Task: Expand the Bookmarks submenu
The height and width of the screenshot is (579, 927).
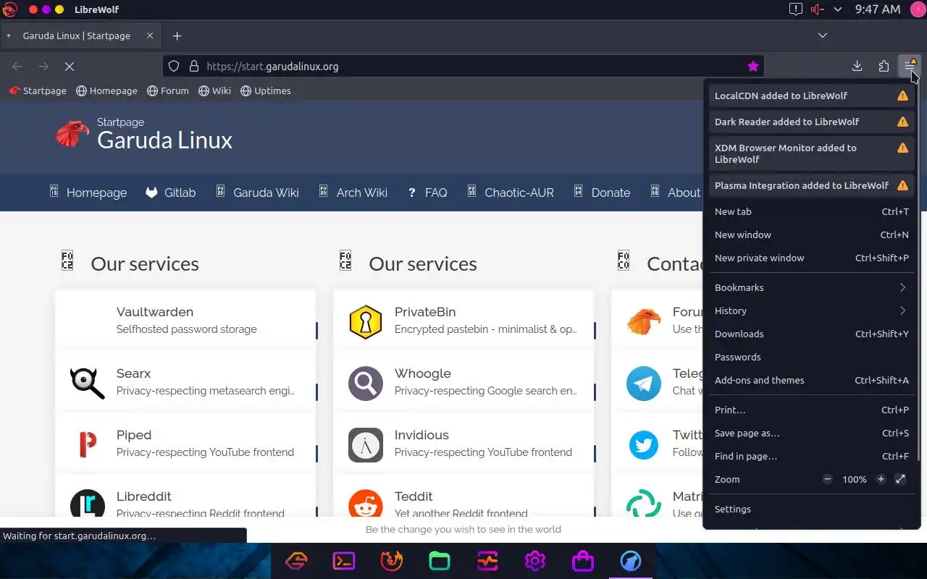Action: [811, 287]
